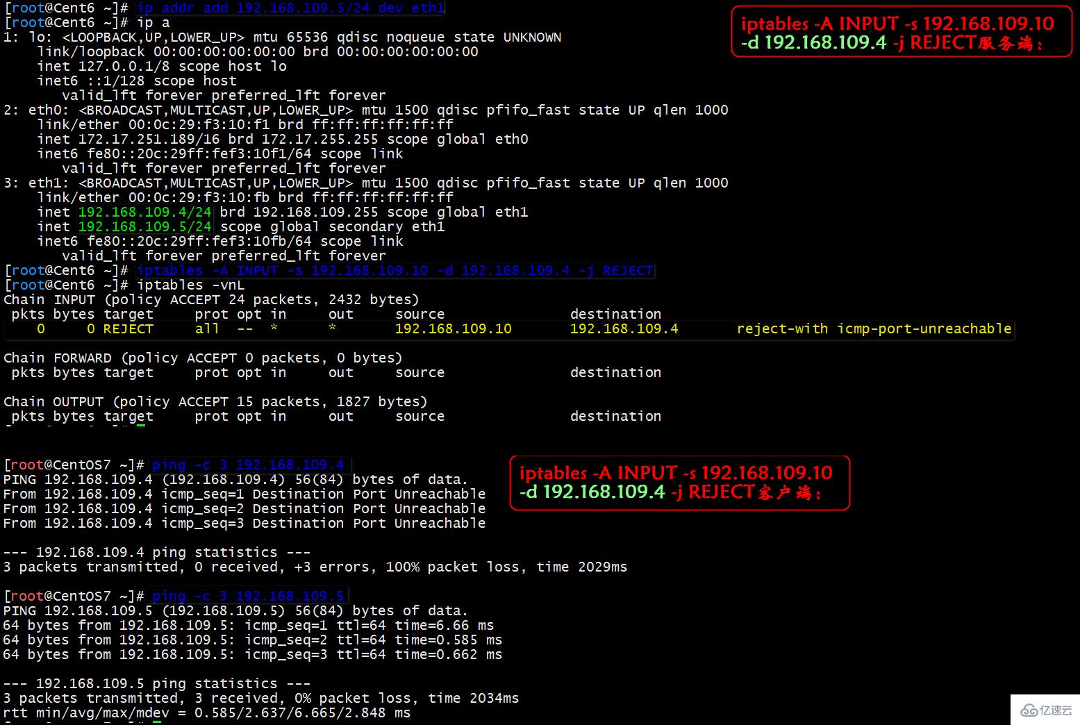Click the 'lo: <LOOPBACK,UP,LOWER_UP>' interface line
This screenshot has height=725, width=1080.
click(x=283, y=37)
